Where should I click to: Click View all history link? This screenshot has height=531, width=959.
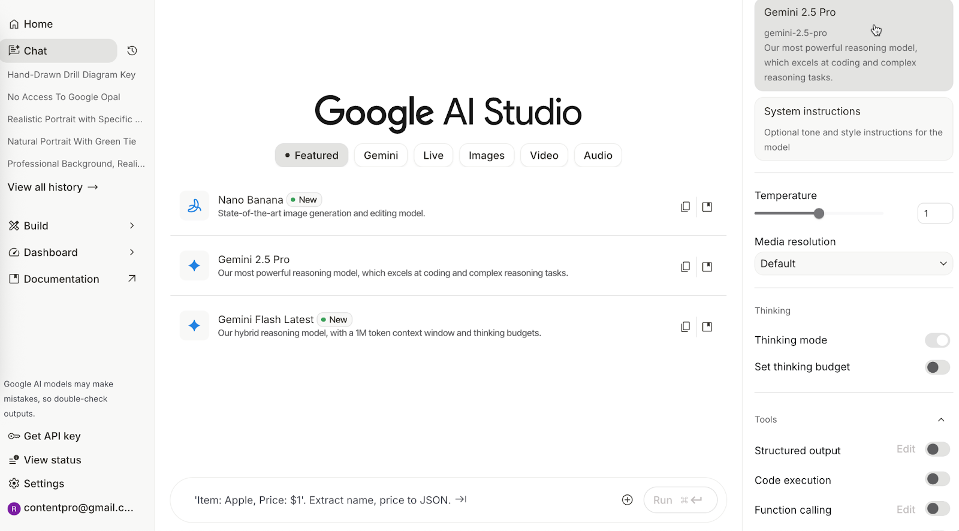[x=53, y=187]
